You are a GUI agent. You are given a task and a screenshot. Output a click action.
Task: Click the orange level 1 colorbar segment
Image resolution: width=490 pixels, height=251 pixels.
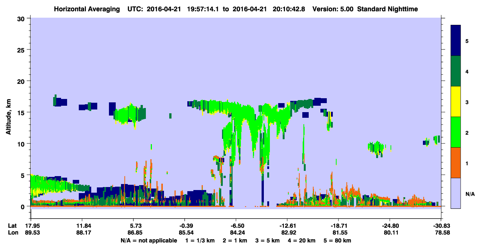(456, 163)
